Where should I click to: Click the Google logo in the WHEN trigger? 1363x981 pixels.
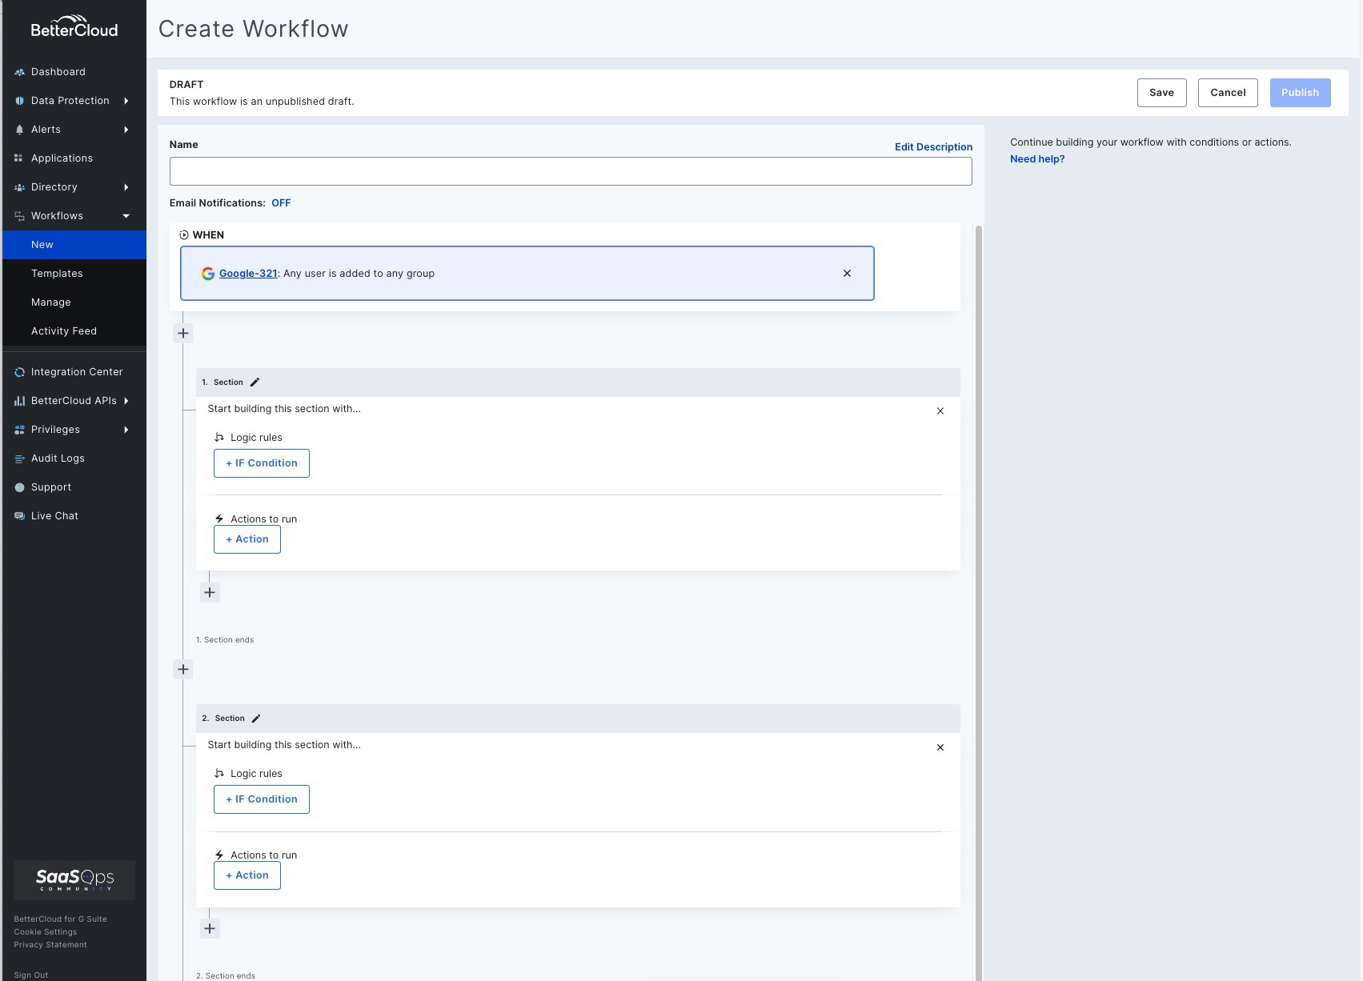click(x=207, y=273)
